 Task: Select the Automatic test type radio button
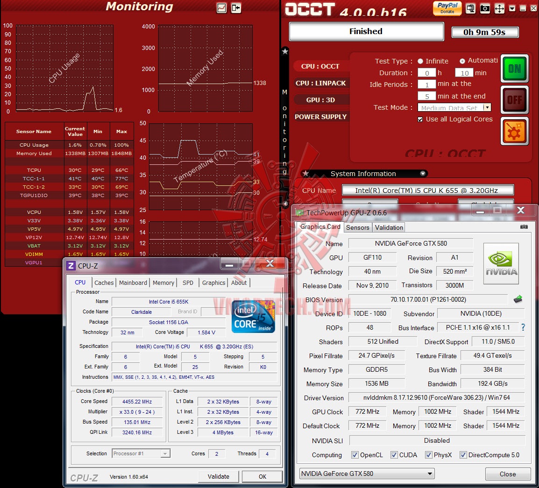462,61
